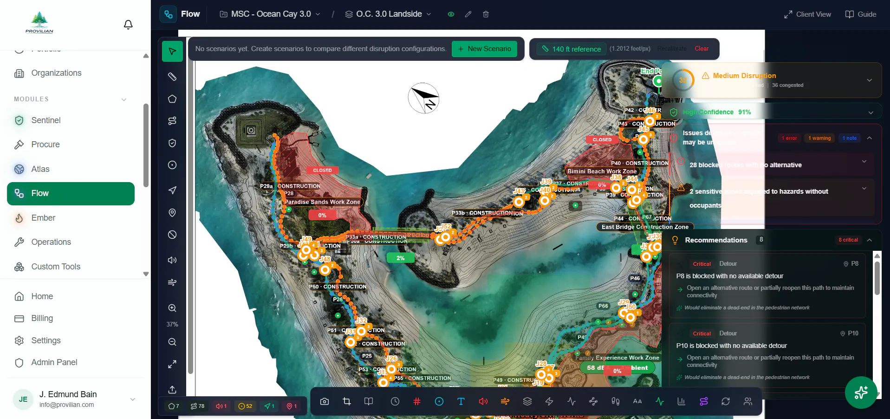Open the MSC - Ocean Cay 3.0 project dropdown
This screenshot has width=890, height=419.
click(270, 14)
